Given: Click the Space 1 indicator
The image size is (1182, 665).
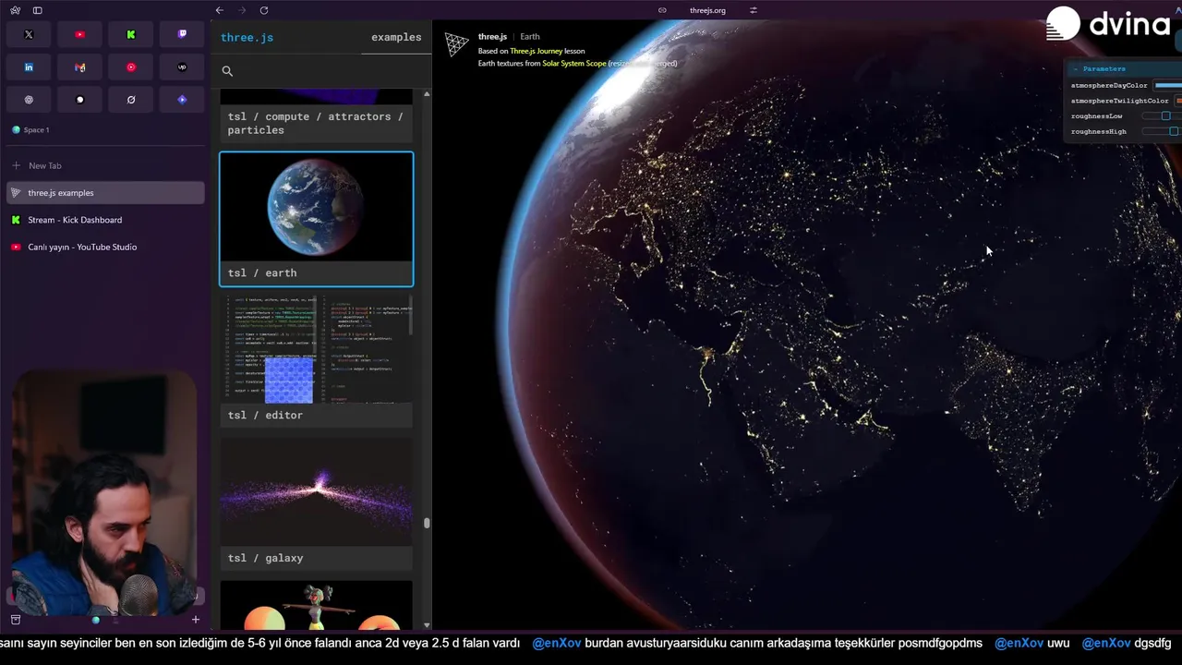Looking at the screenshot, I should [x=30, y=130].
